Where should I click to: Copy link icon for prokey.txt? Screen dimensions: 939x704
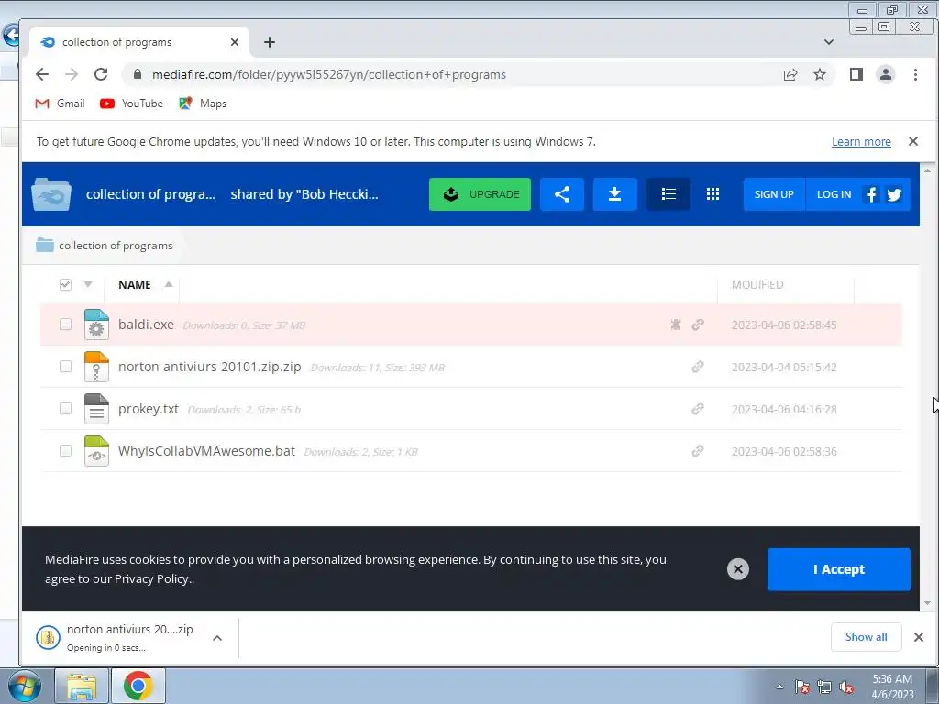698,409
